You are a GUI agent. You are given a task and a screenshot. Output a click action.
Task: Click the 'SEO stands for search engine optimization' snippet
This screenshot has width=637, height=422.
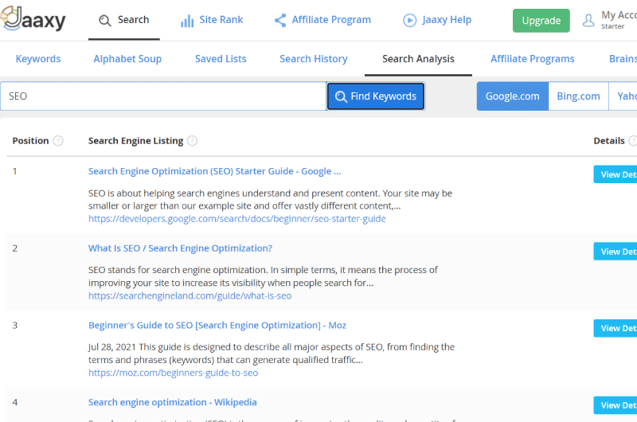tap(263, 276)
